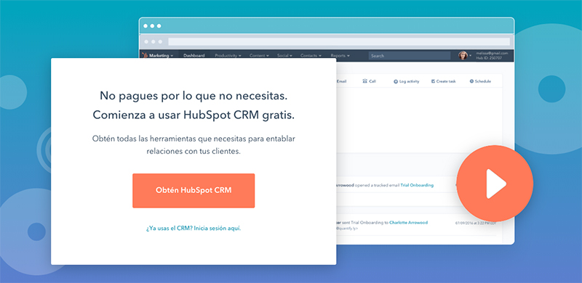
Task: Open the Trial Onboarding email link
Action: [417, 185]
